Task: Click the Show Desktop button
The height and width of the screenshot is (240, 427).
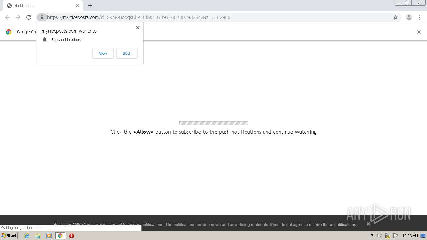Action: 423,236
